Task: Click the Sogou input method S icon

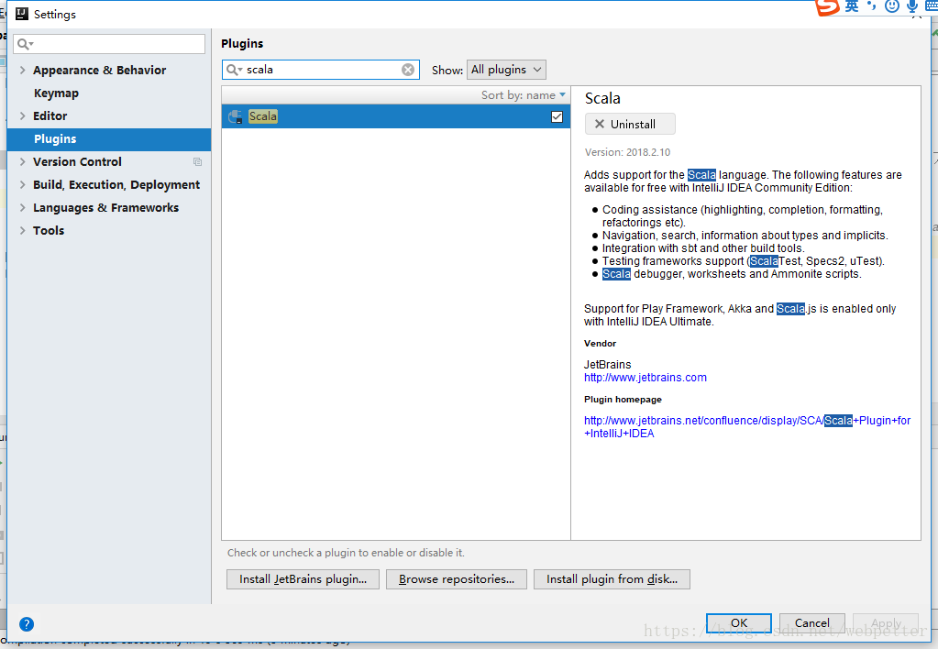Action: (x=827, y=6)
